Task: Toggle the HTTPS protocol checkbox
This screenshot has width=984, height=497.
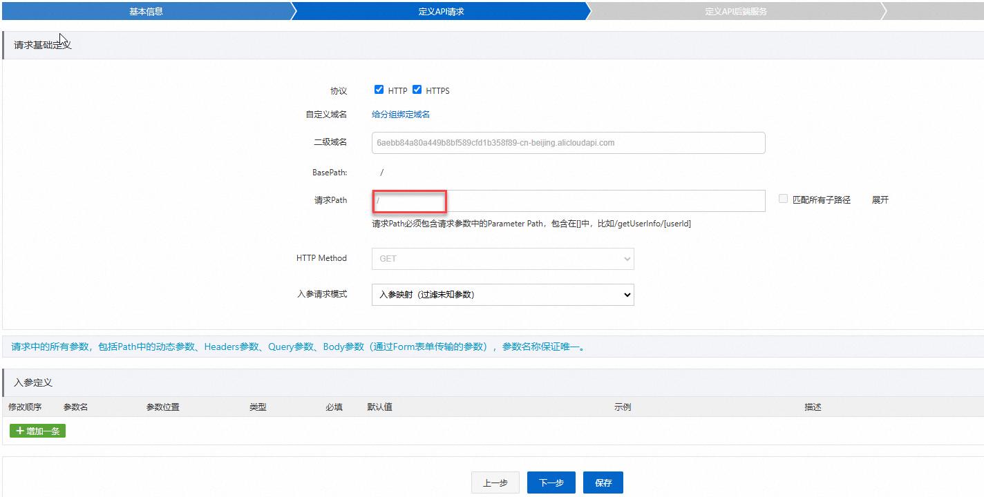Action: 417,90
